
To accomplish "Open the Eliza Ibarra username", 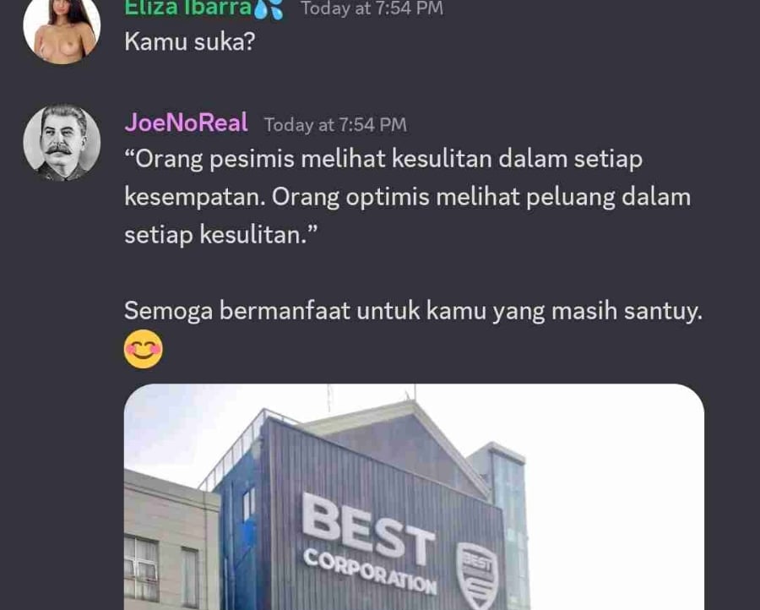I will click(188, 8).
